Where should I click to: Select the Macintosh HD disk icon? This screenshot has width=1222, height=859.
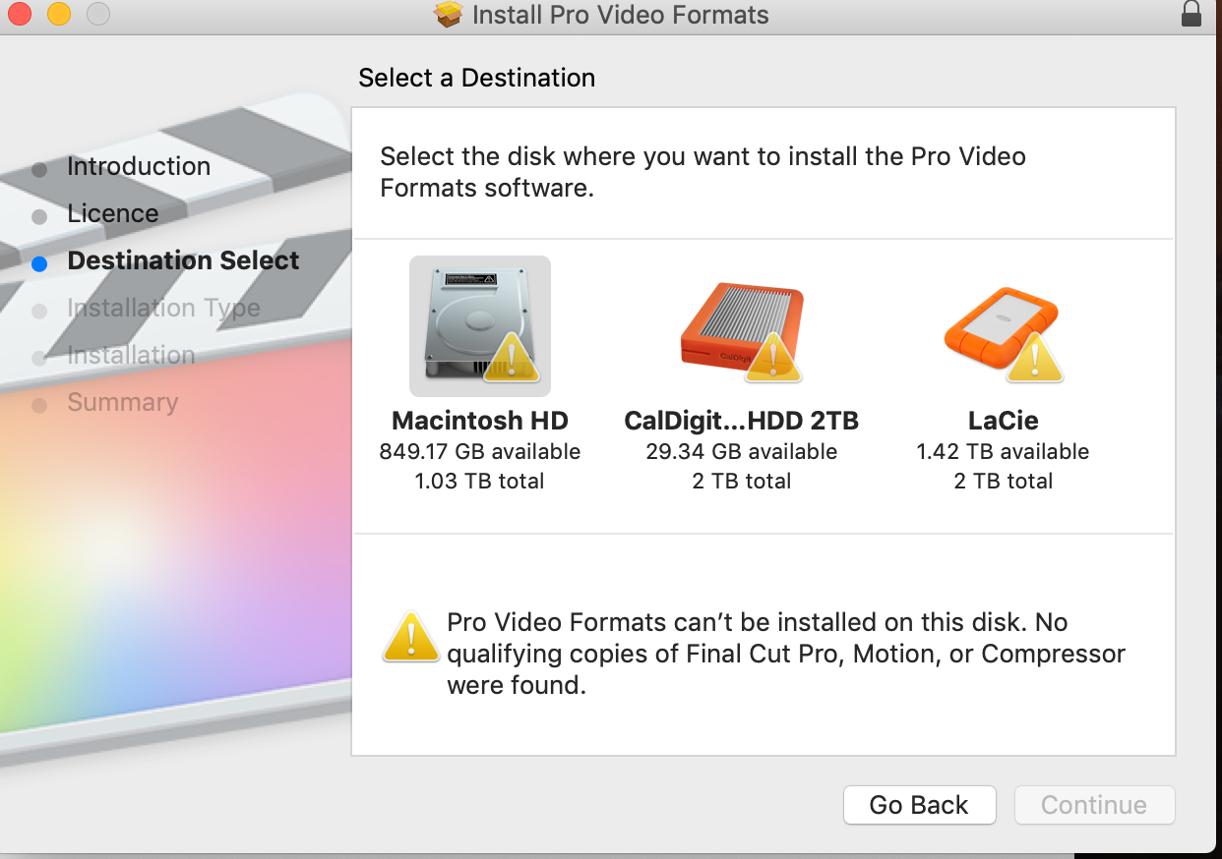(x=479, y=326)
